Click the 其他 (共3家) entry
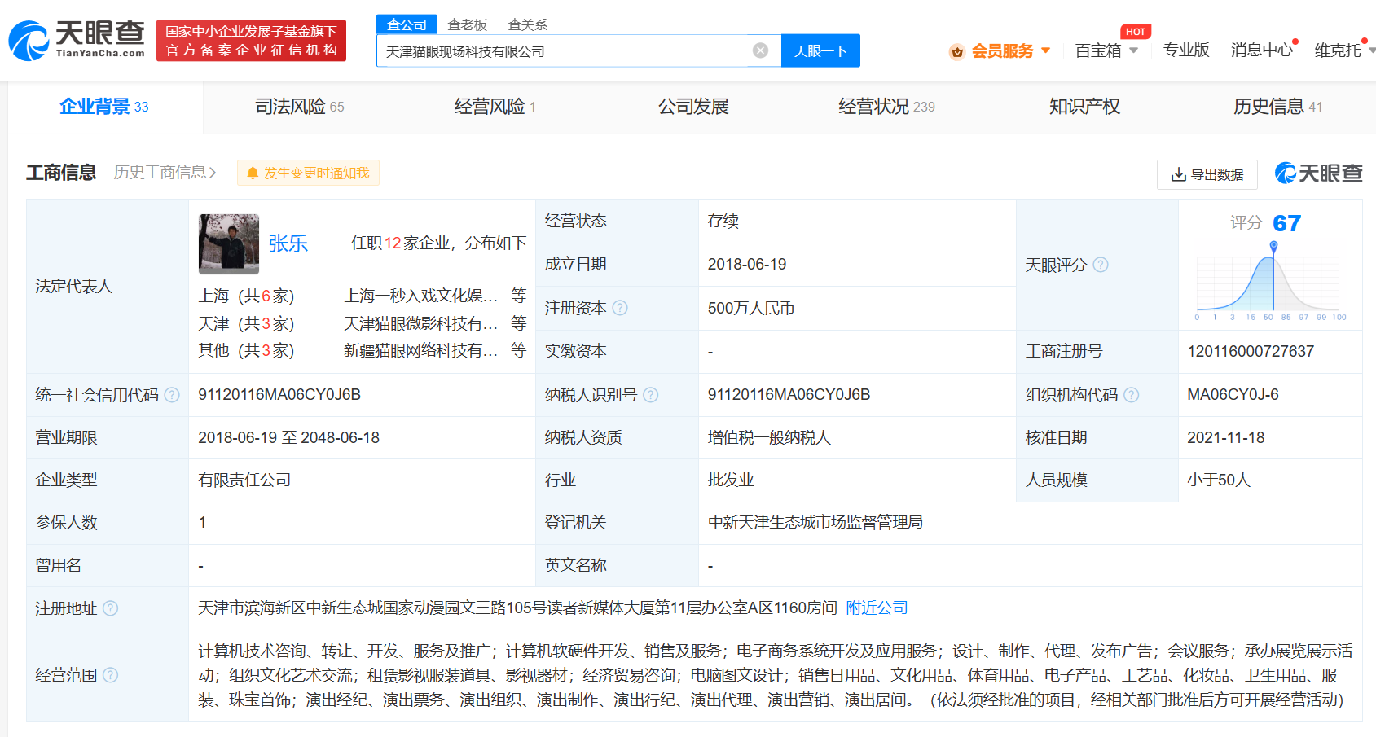 point(246,350)
